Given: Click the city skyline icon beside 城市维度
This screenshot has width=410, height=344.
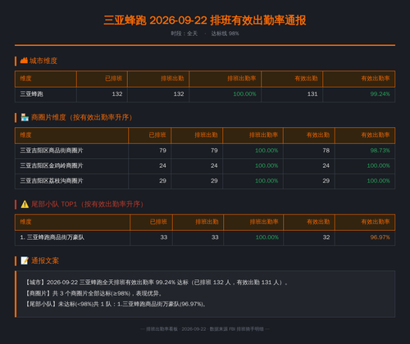Looking at the screenshot, I should 24,61.
